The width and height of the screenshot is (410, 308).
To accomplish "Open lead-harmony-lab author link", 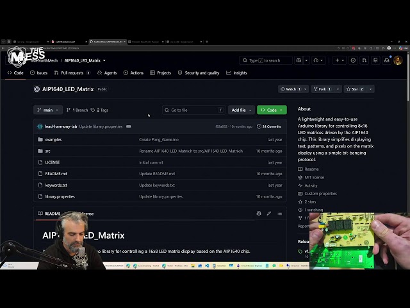I will click(x=61, y=126).
